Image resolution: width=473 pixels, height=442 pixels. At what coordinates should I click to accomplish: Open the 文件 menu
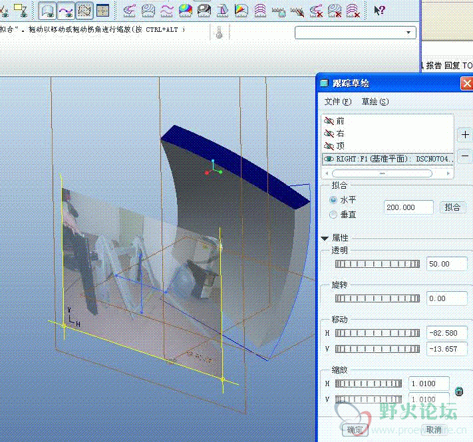coord(338,102)
